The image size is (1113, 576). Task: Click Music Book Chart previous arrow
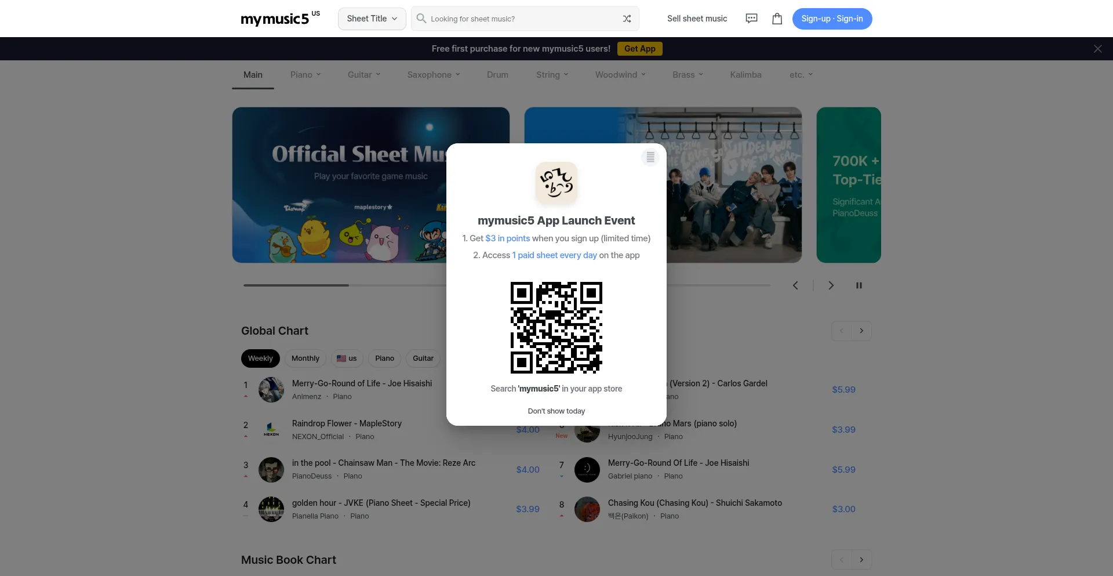click(x=842, y=560)
